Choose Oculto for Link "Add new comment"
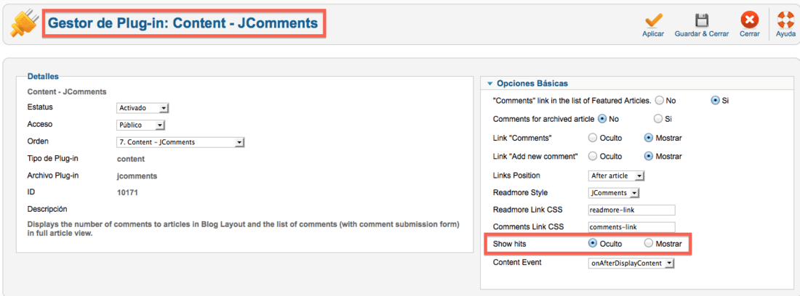 [x=592, y=156]
